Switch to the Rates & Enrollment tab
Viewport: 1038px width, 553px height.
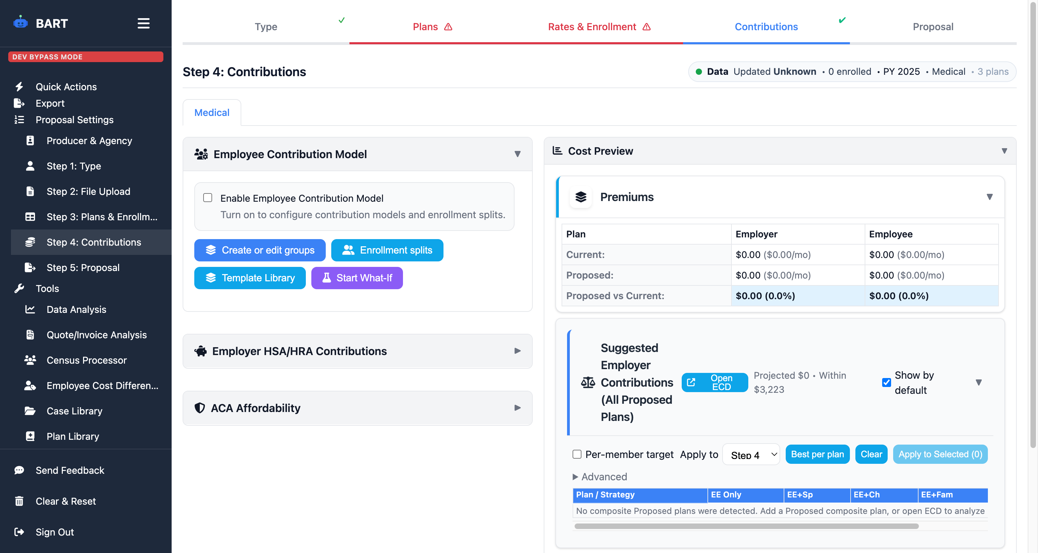click(x=592, y=26)
